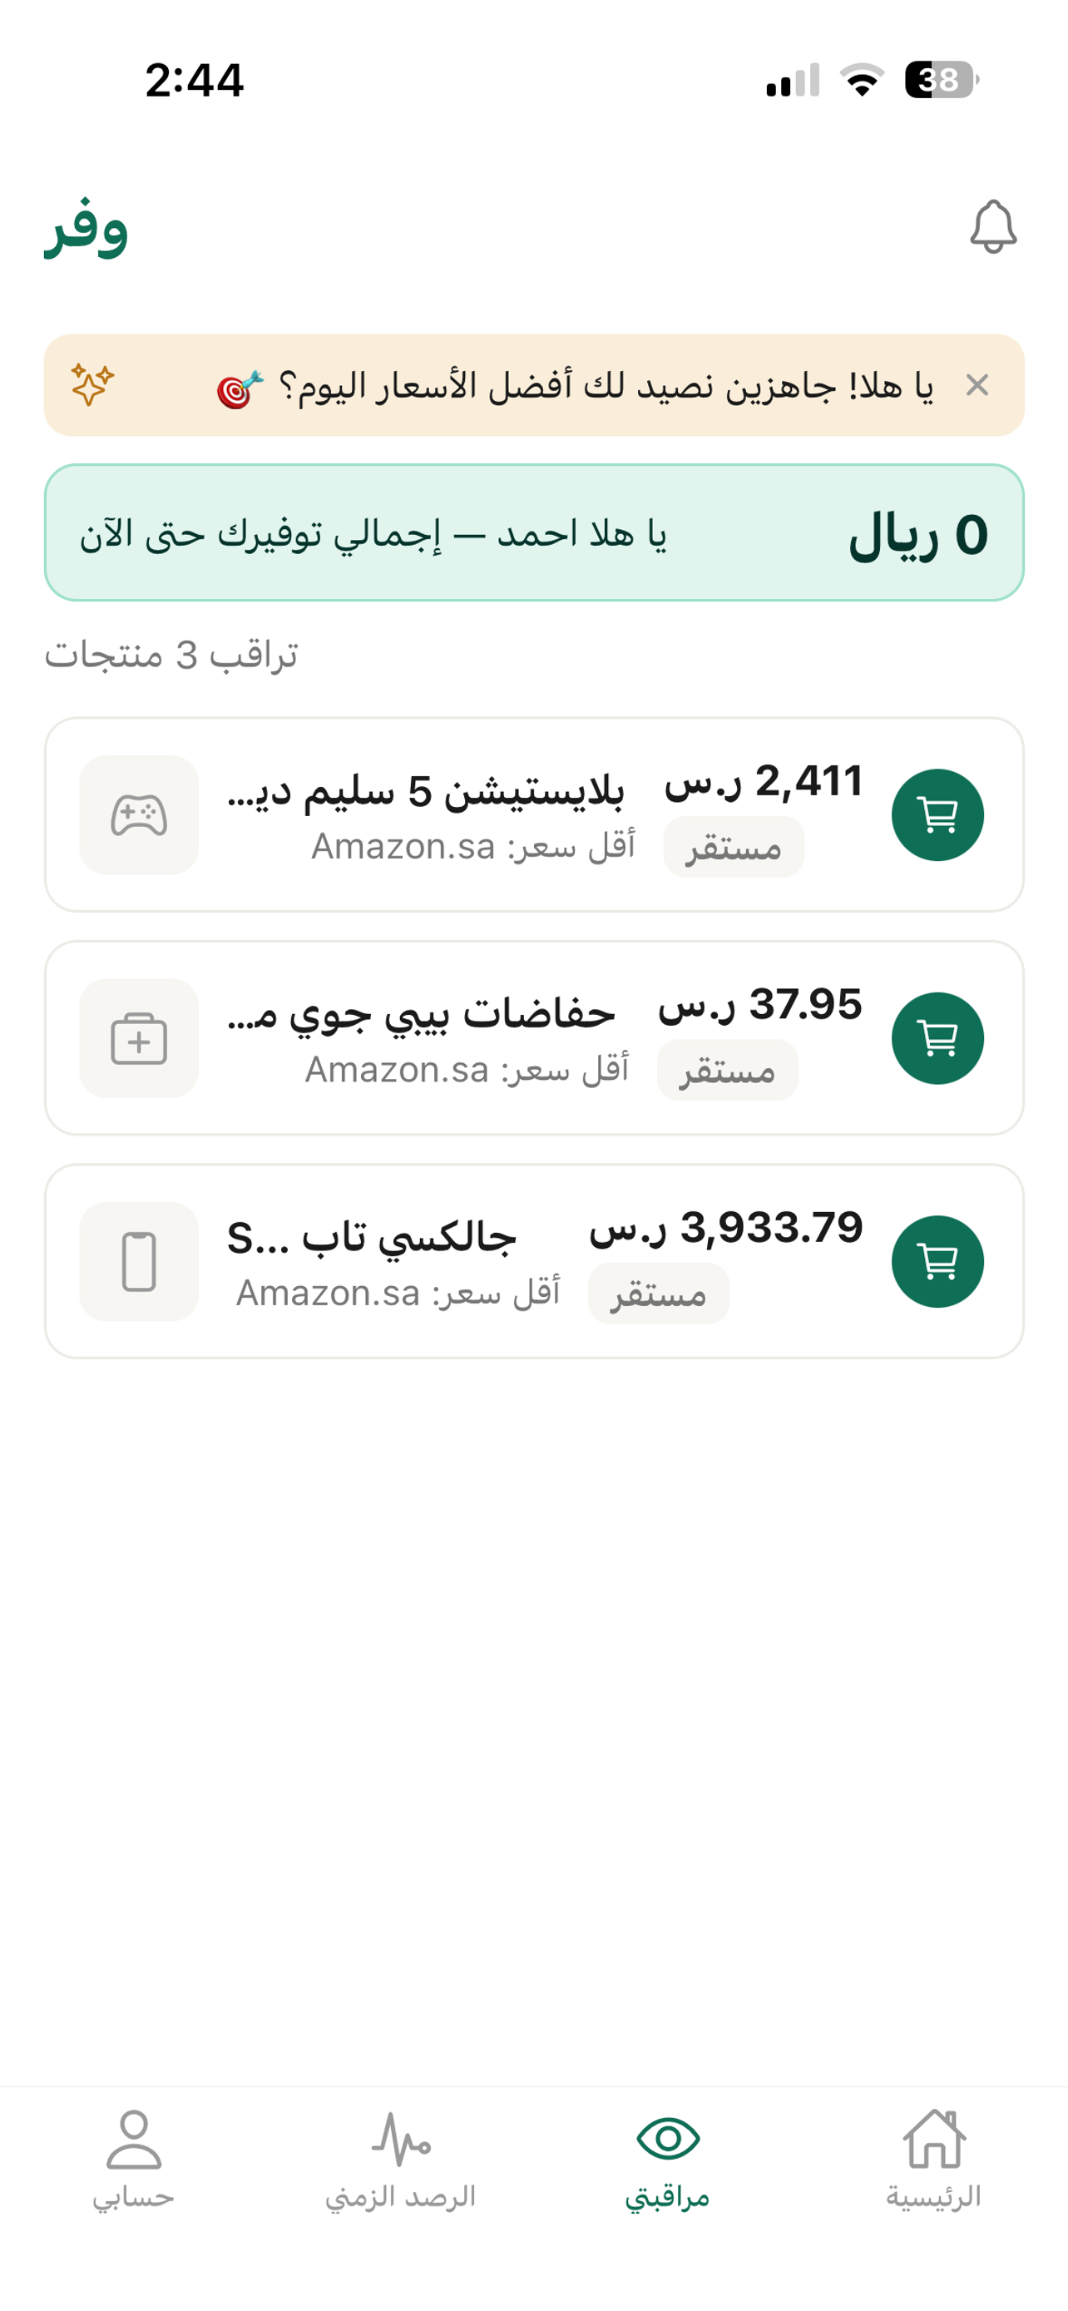Tap the game controller thumbnail icon
1068x2311 pixels.
(139, 814)
